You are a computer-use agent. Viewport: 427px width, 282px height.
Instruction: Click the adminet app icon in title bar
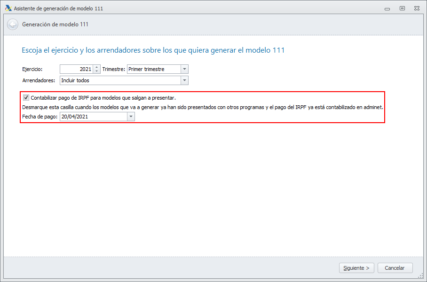[8, 8]
